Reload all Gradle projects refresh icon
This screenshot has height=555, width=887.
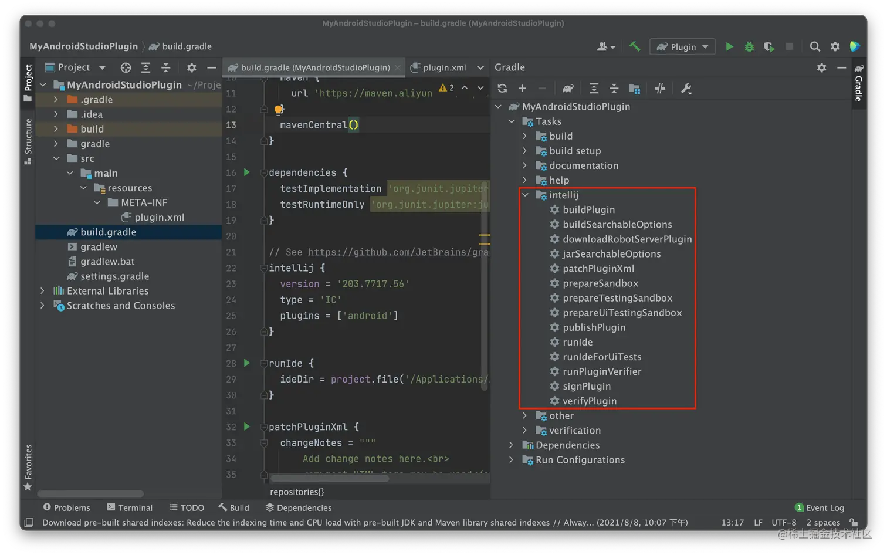point(502,89)
